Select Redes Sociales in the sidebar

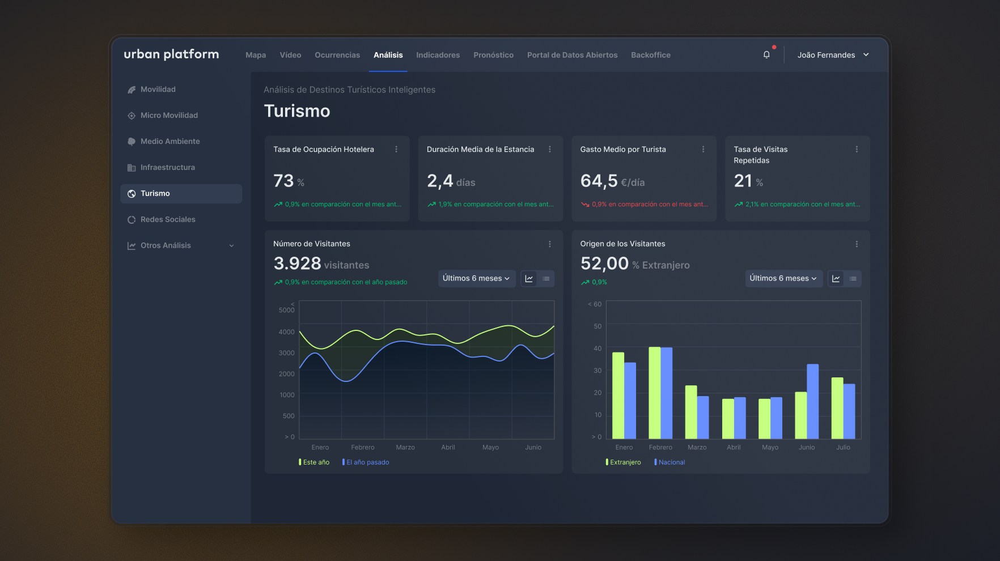coord(168,220)
